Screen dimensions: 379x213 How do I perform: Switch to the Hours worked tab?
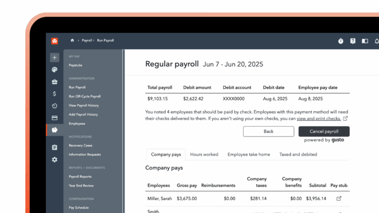[204, 154]
